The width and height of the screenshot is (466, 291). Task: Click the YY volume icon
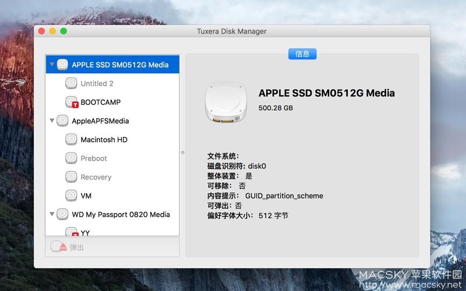pyautogui.click(x=72, y=232)
